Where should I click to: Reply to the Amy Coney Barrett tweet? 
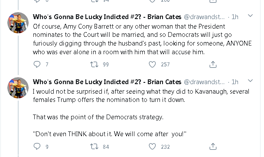click(37, 64)
